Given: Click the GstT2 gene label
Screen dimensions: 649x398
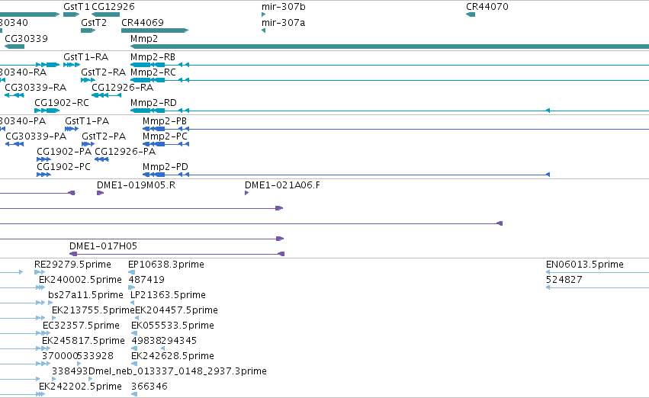Looking at the screenshot, I should pos(94,22).
